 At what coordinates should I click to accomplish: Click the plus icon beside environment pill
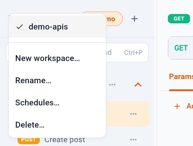click(x=135, y=19)
